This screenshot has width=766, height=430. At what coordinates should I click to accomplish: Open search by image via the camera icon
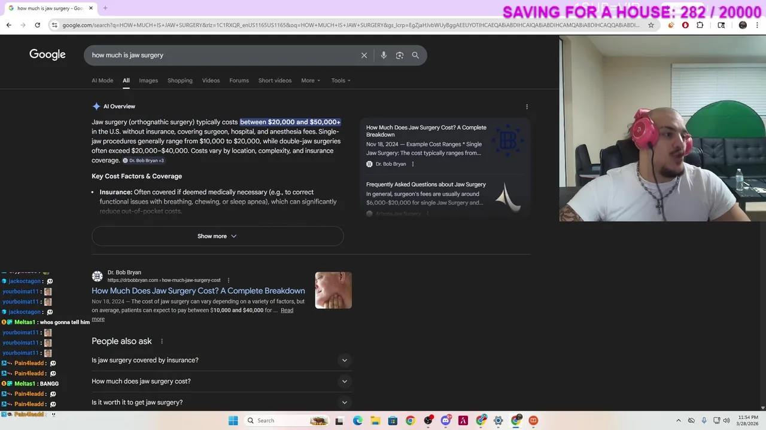[x=400, y=55]
